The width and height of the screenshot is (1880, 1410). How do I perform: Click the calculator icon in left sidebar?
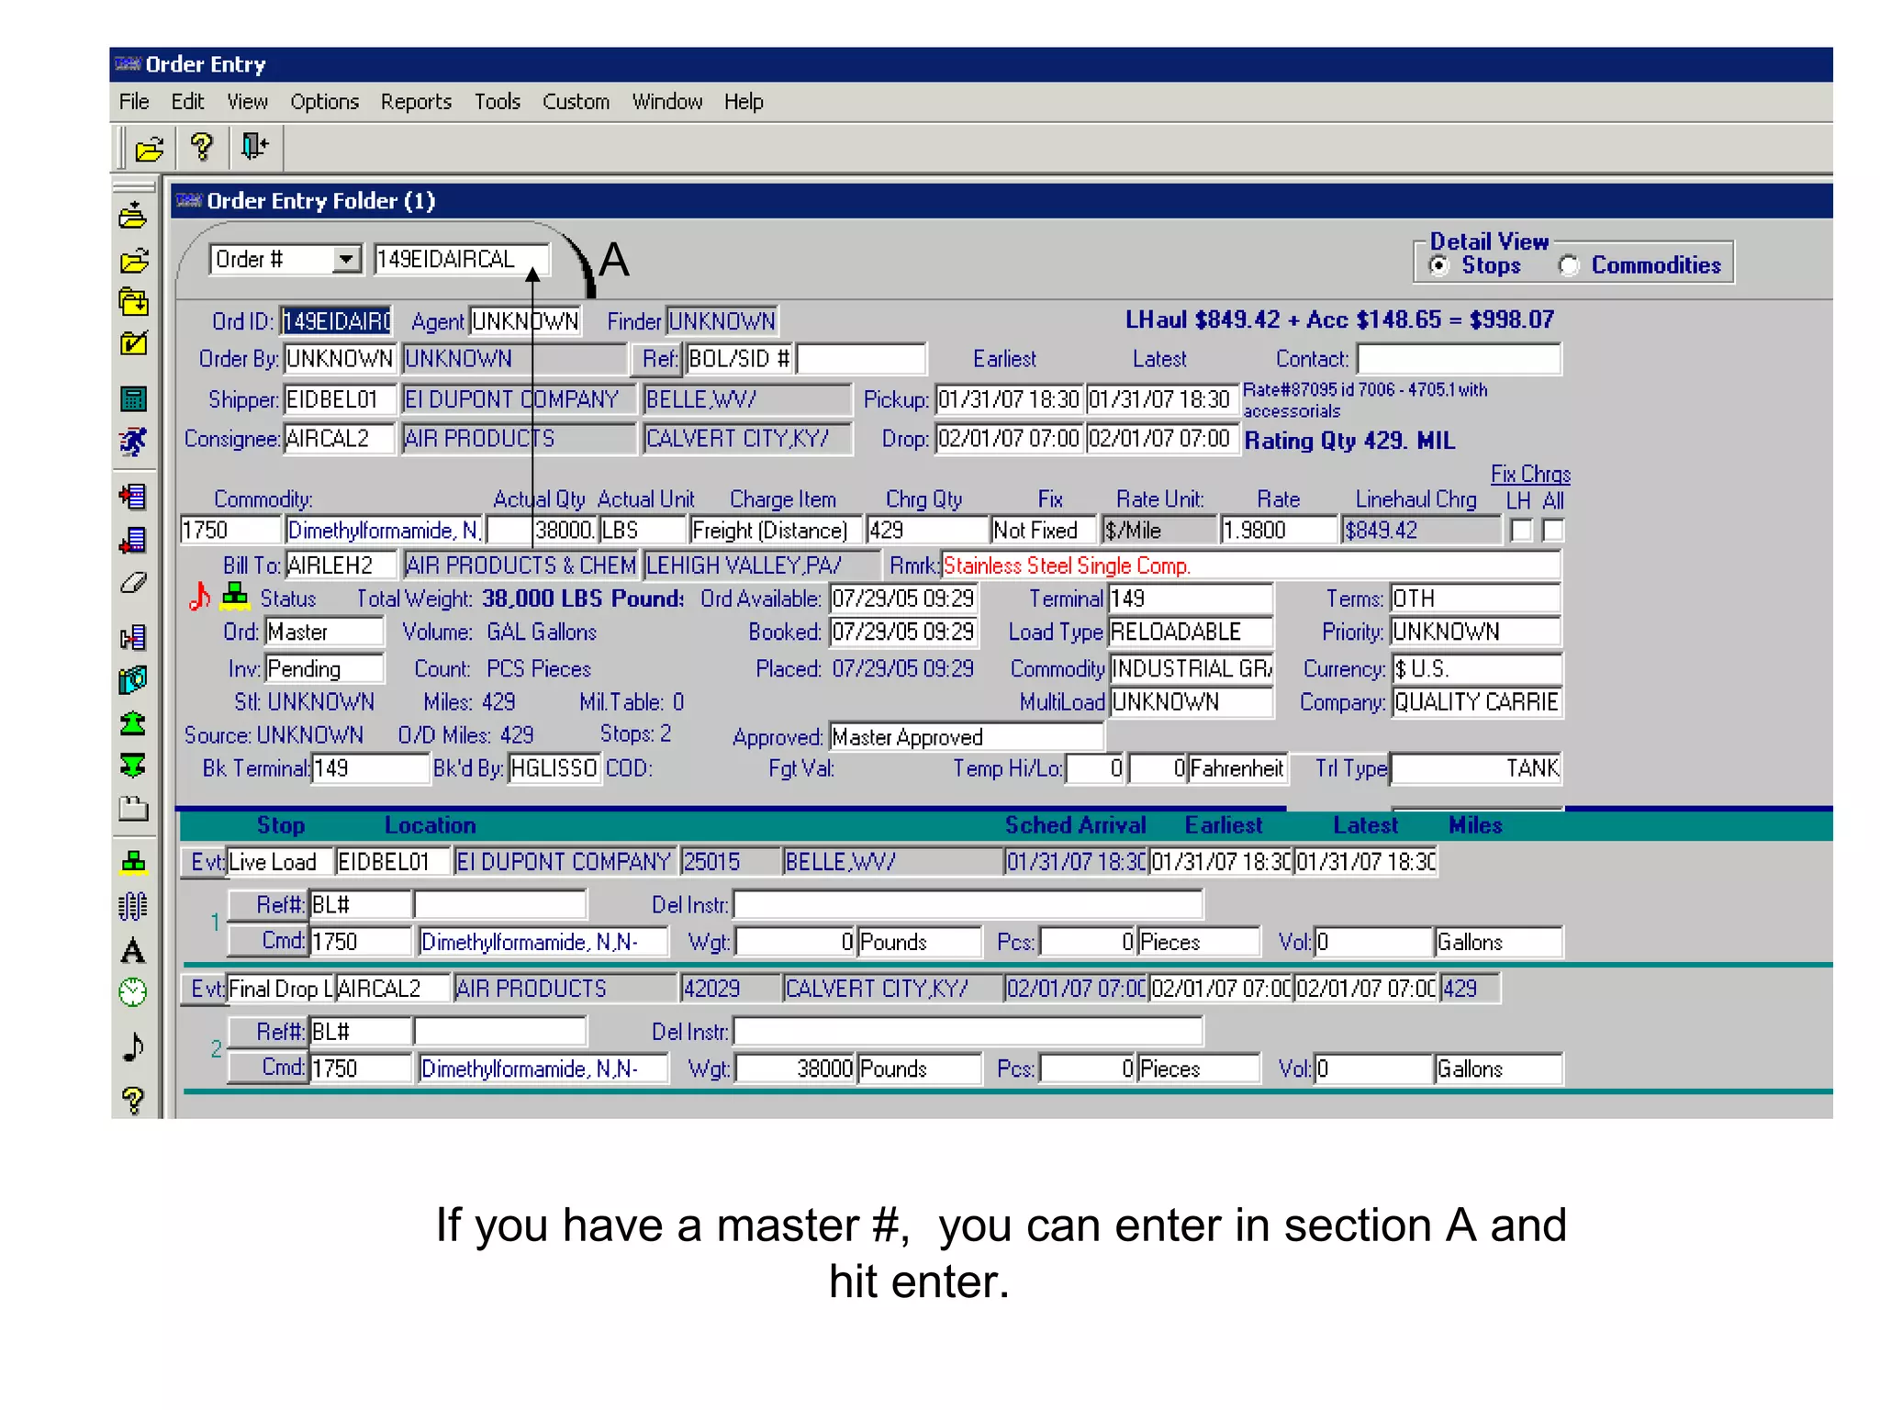(x=133, y=398)
